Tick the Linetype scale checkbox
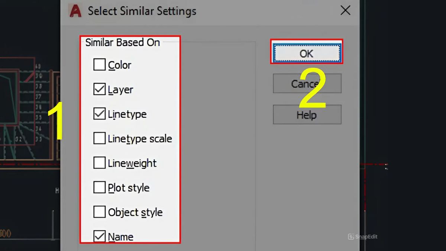This screenshot has height=251, width=446. (99, 138)
